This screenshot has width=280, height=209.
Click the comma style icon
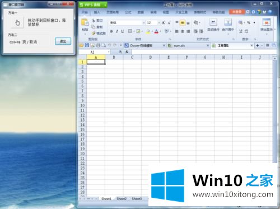pyautogui.click(x=254, y=22)
